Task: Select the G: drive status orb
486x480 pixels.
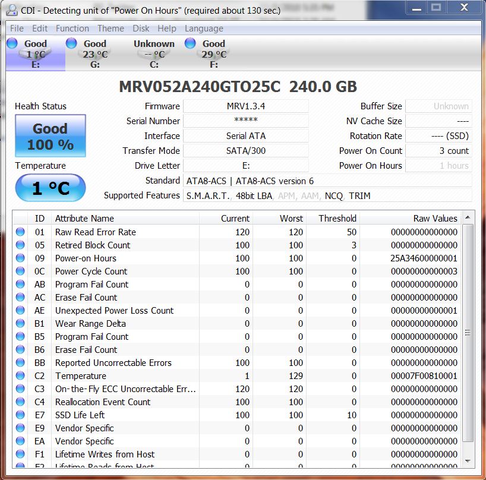Action: point(71,43)
